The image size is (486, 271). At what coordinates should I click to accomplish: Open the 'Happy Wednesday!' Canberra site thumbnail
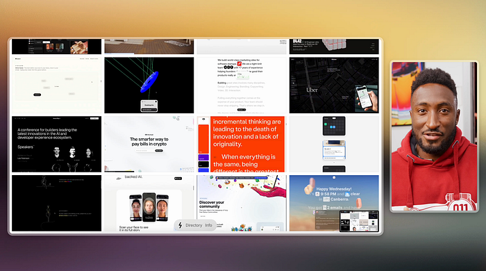coord(334,203)
